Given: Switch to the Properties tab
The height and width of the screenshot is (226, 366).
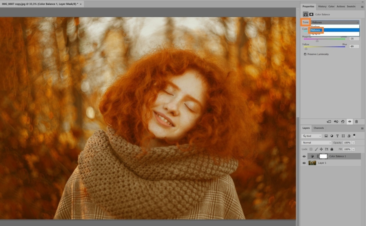Looking at the screenshot, I should [x=308, y=6].
